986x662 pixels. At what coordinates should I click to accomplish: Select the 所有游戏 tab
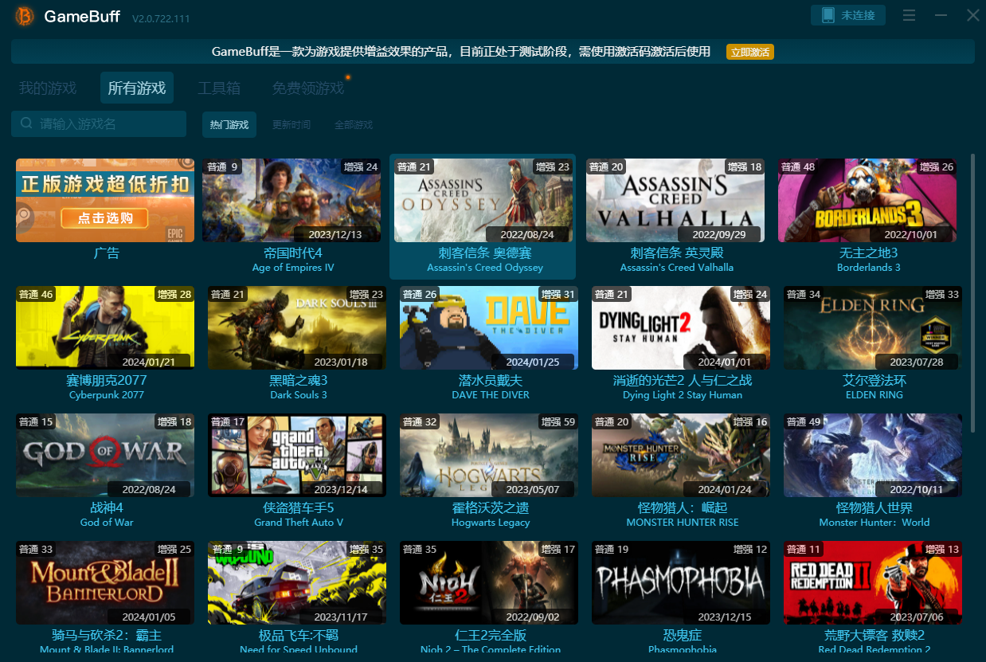[x=137, y=88]
